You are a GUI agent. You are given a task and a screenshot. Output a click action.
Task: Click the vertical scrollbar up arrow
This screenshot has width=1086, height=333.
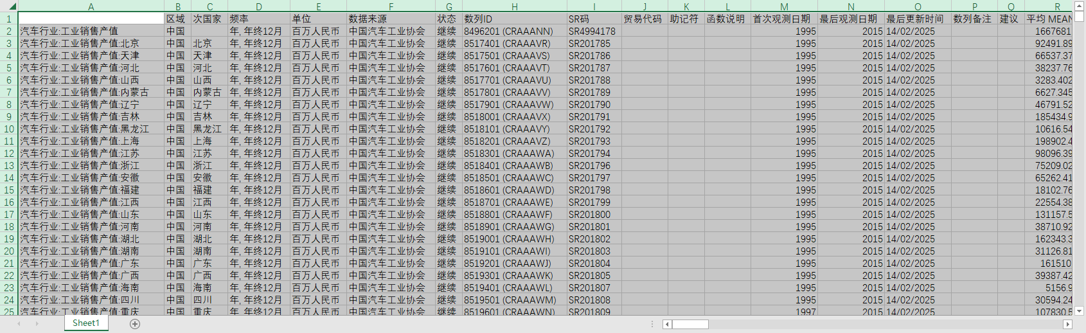1080,6
